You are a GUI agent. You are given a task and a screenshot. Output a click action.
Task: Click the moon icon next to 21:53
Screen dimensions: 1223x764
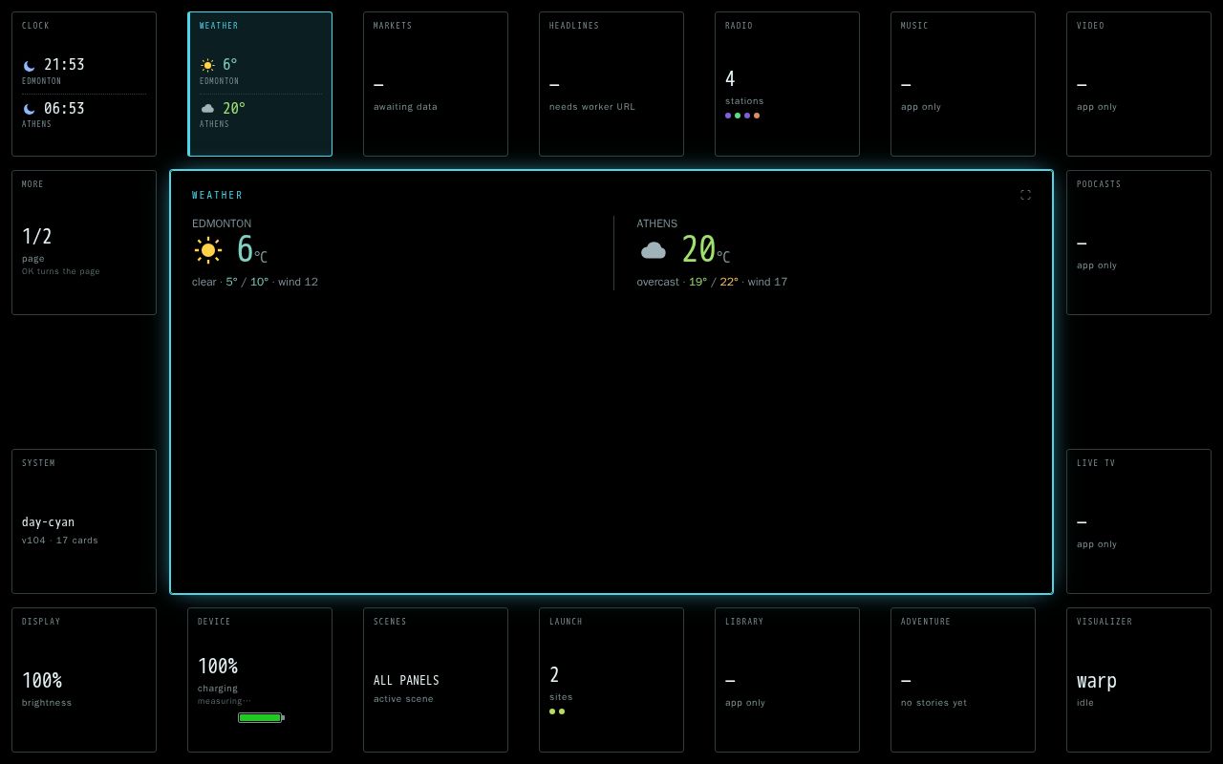pos(30,66)
